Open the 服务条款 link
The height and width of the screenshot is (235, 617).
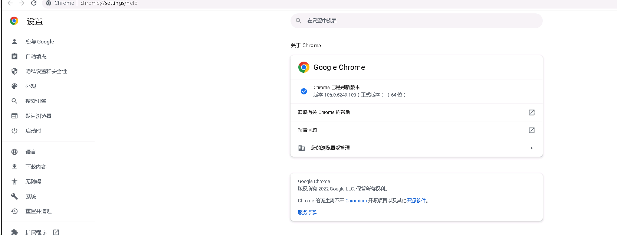pos(307,212)
